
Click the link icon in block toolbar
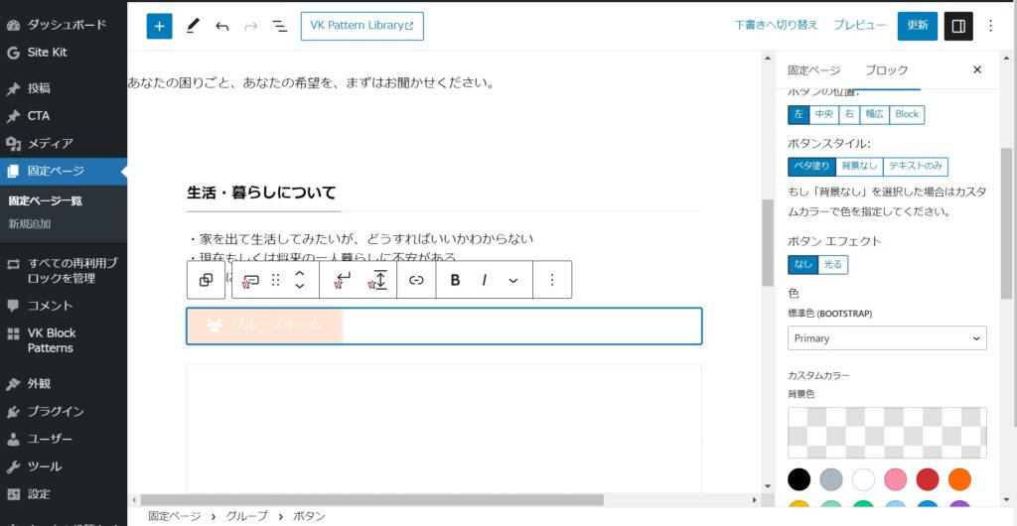click(x=416, y=280)
